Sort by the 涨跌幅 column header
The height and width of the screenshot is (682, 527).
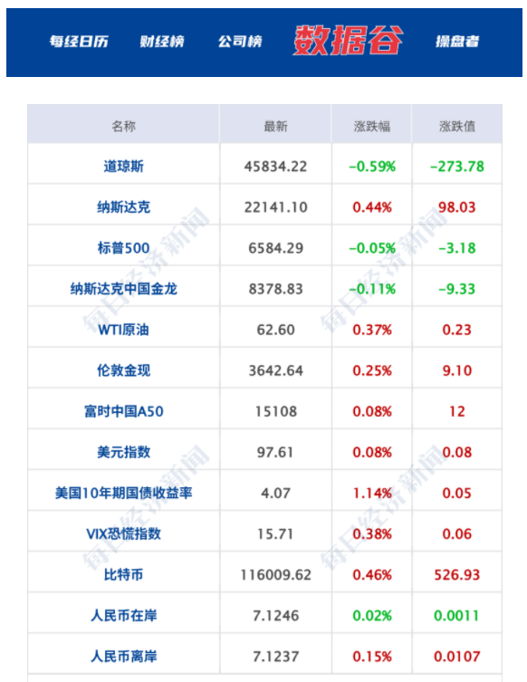(372, 126)
